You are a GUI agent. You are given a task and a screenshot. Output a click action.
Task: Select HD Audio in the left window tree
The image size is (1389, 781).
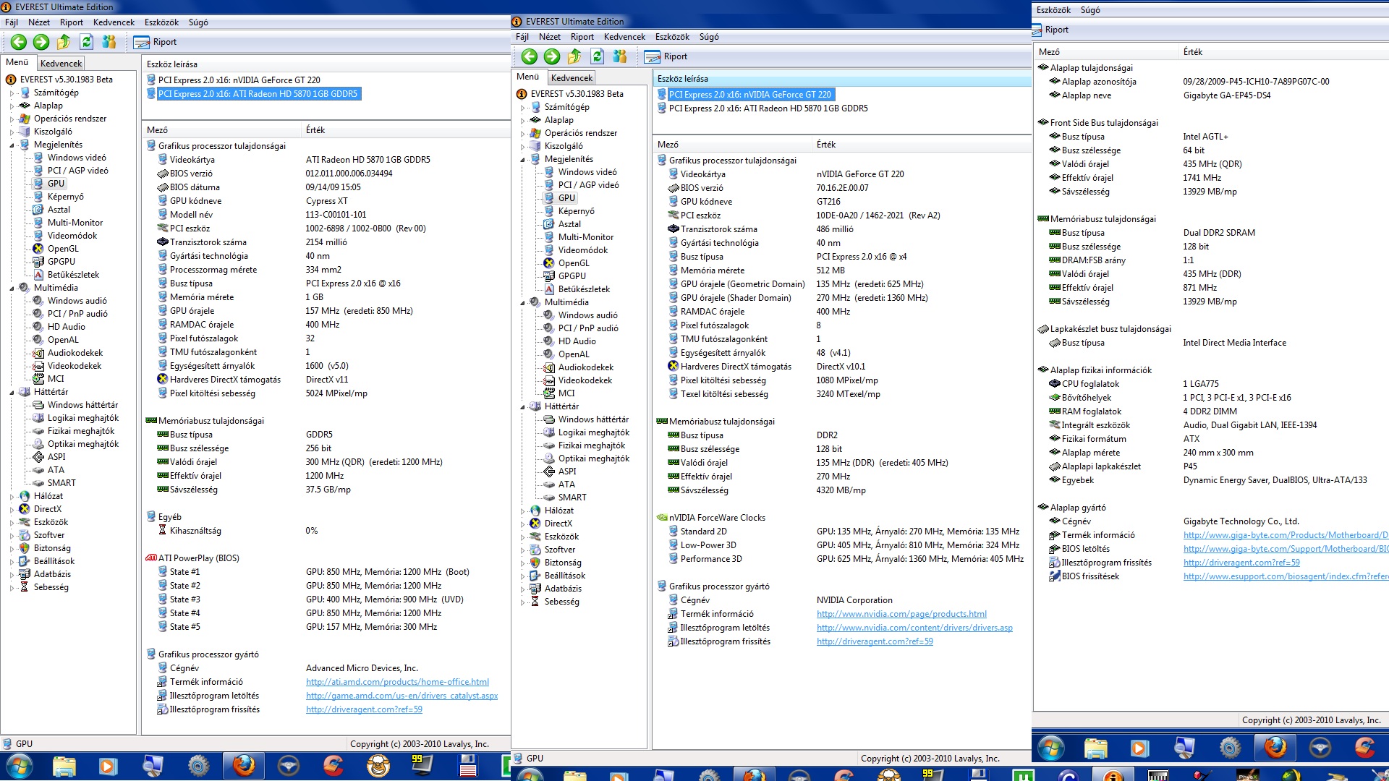pos(67,327)
